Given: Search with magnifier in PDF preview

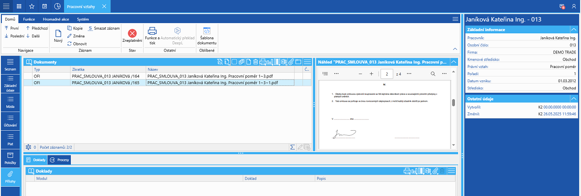Looking at the screenshot, I should click(433, 73).
